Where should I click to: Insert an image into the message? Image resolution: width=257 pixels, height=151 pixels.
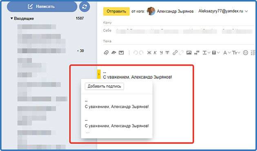(x=189, y=53)
